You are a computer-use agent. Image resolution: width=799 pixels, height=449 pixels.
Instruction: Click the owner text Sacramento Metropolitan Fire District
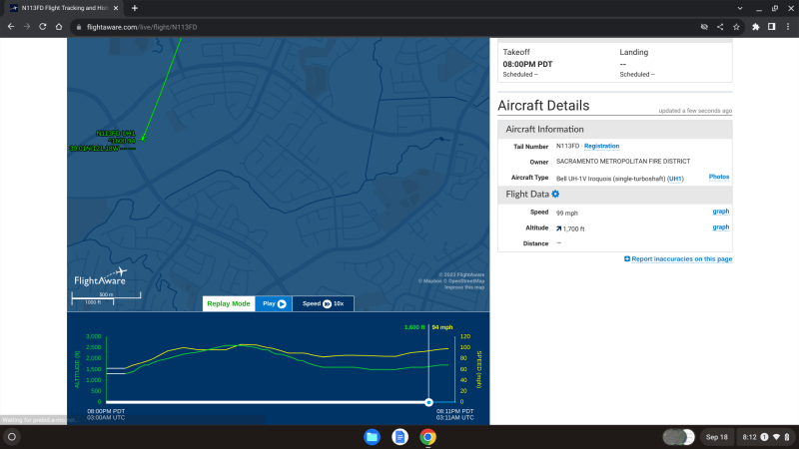622,162
